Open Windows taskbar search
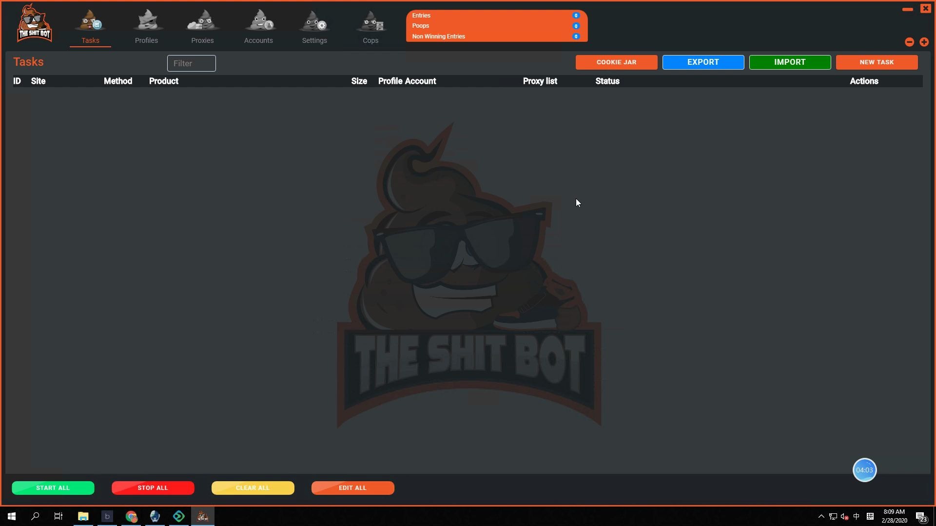The image size is (936, 526). pos(35,516)
